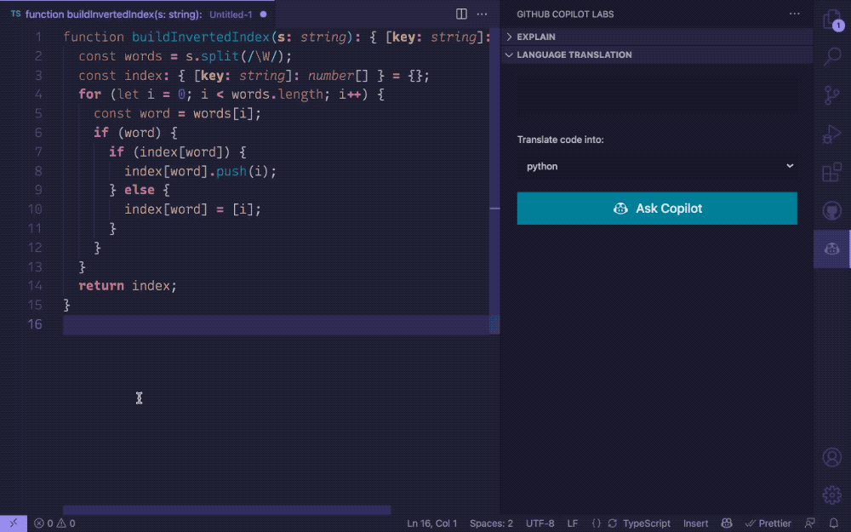Click the push call on line 8
The image size is (851, 532).
point(231,171)
